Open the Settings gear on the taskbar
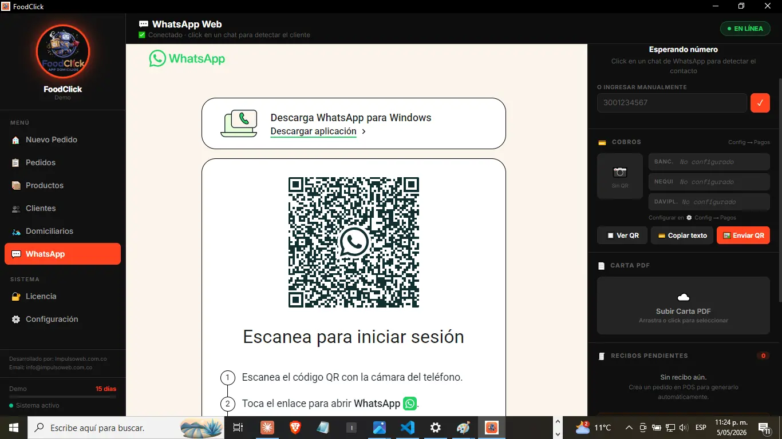Image resolution: width=782 pixels, height=439 pixels. click(x=436, y=428)
